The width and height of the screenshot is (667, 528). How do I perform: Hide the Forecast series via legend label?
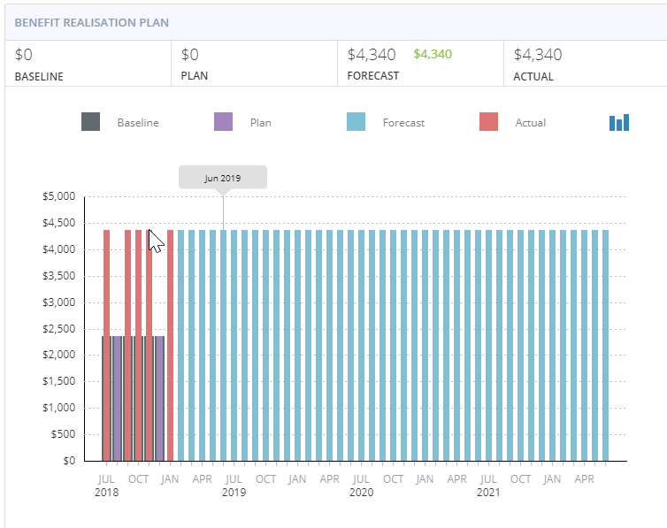pos(403,123)
